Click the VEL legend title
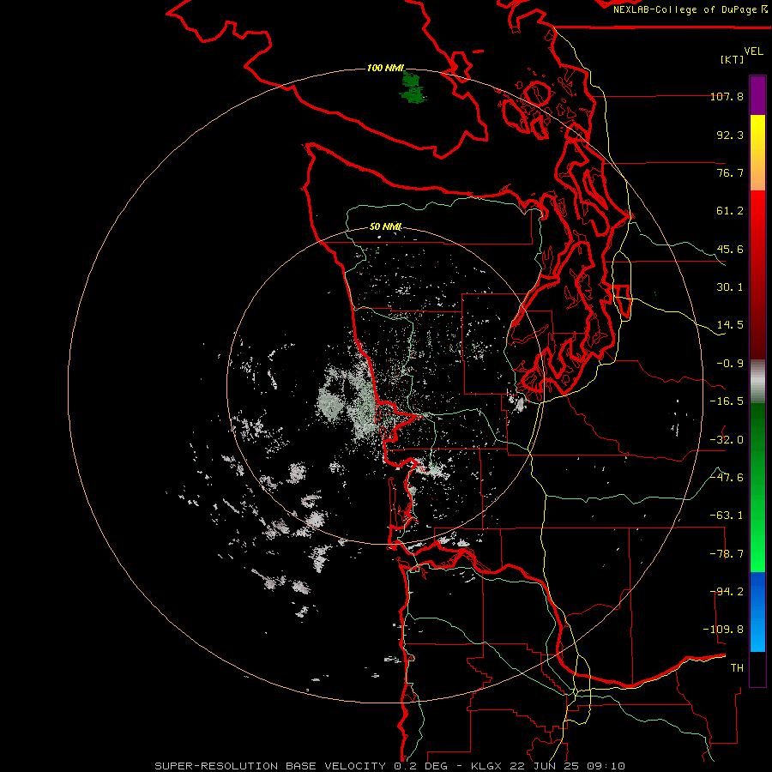This screenshot has width=772, height=772. tap(753, 51)
